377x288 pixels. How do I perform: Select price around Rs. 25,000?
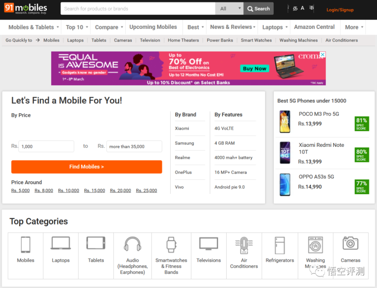(x=146, y=190)
